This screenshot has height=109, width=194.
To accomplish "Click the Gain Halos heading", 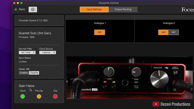I will (26, 86).
